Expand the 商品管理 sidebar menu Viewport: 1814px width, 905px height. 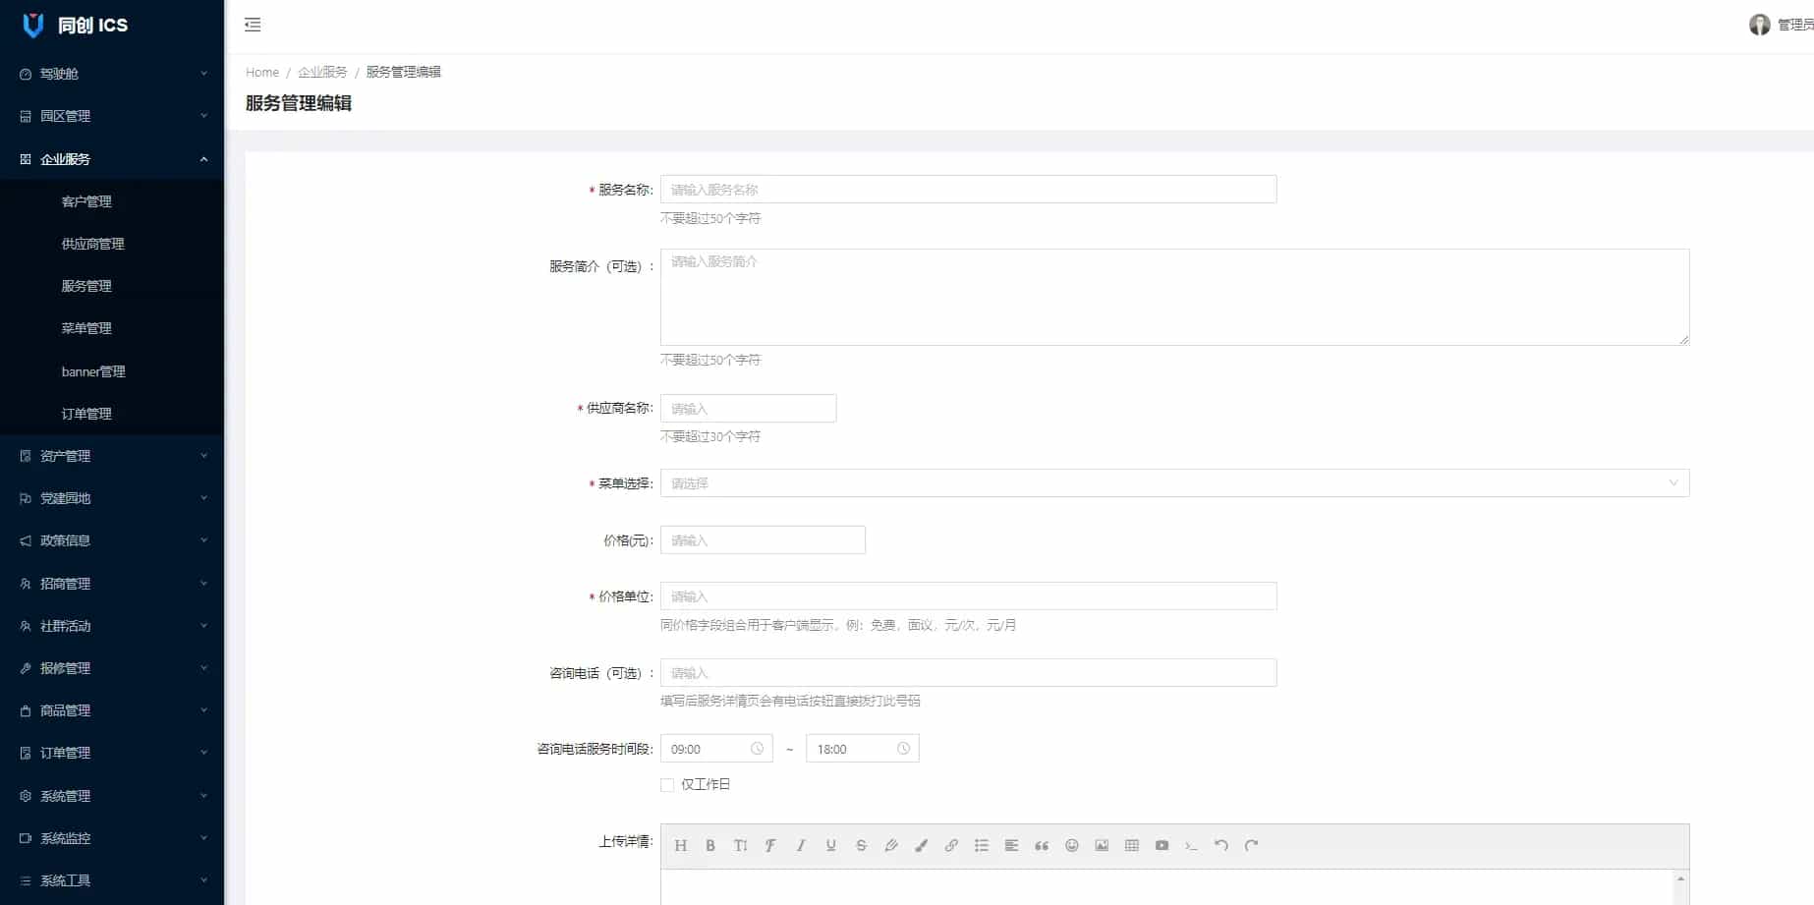(112, 710)
